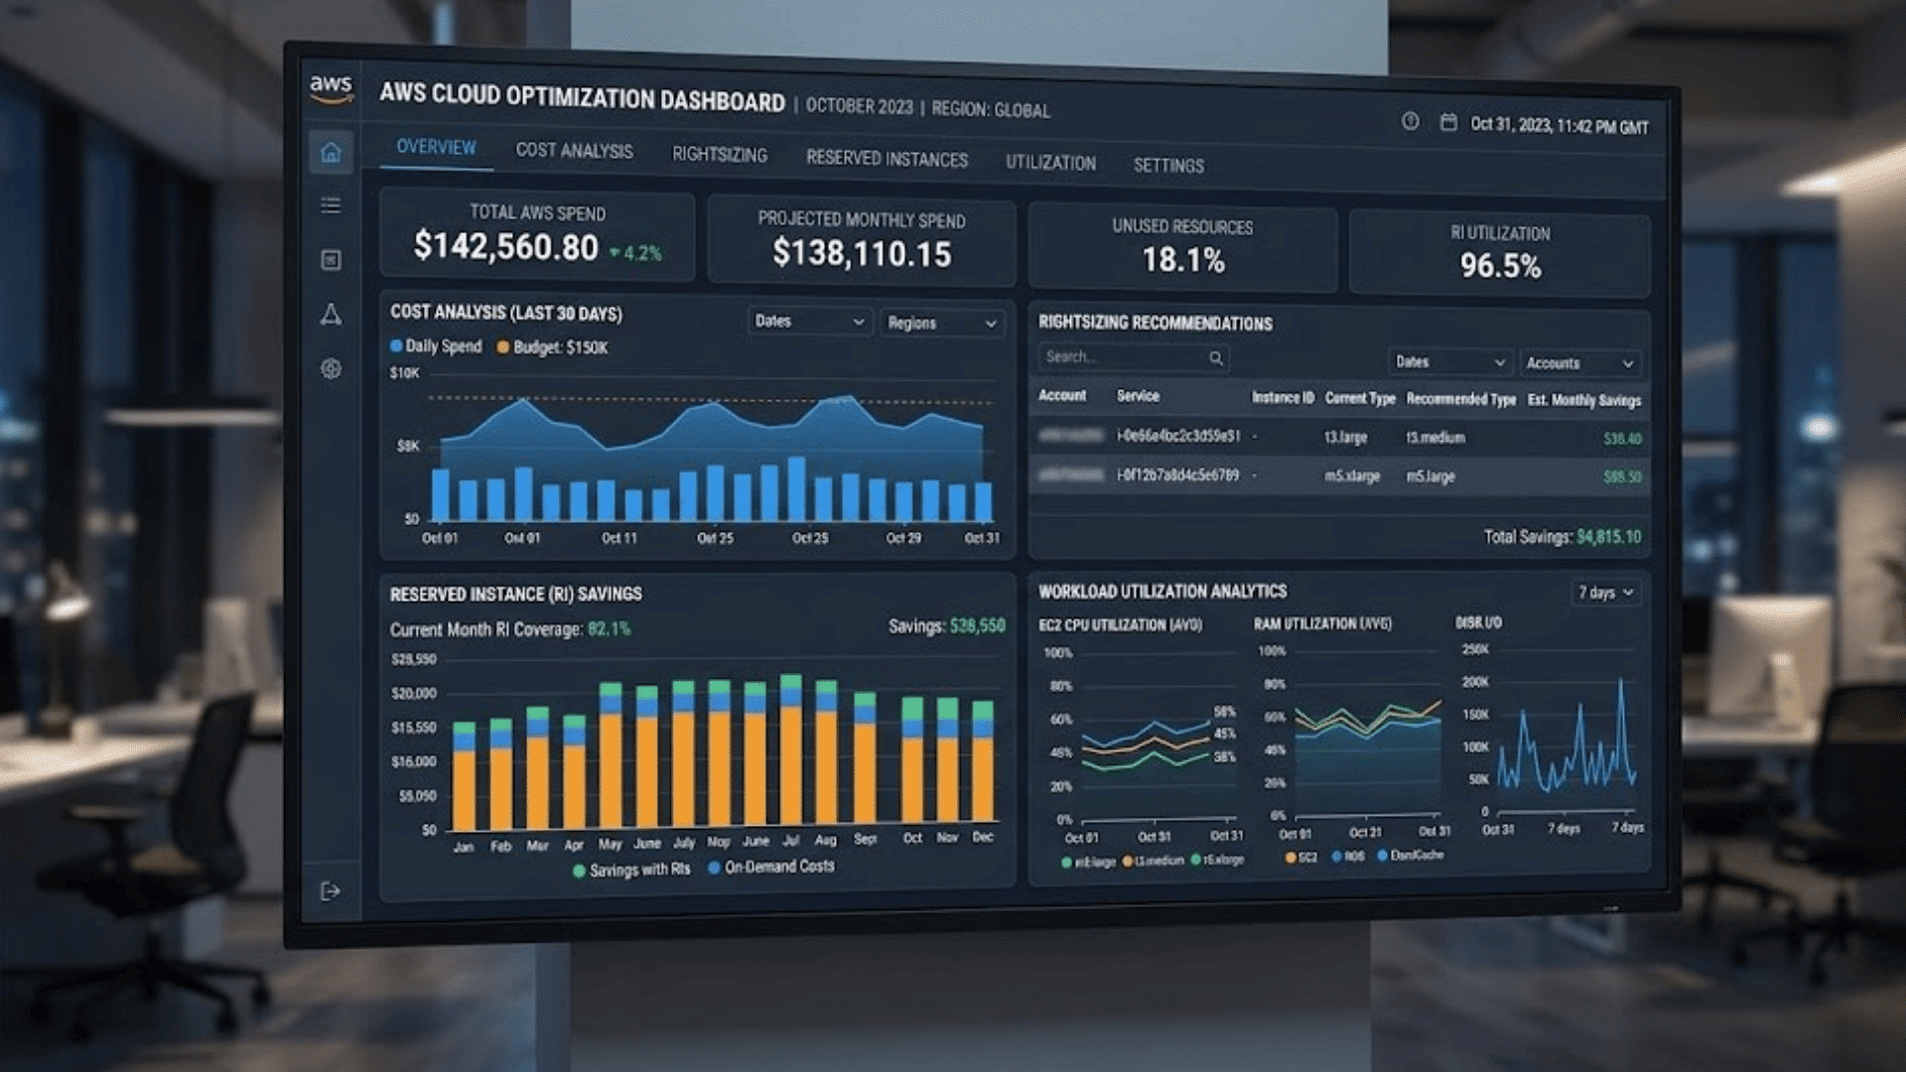Open the Reserved Instances tab
The height and width of the screenshot is (1072, 1906).
point(886,159)
